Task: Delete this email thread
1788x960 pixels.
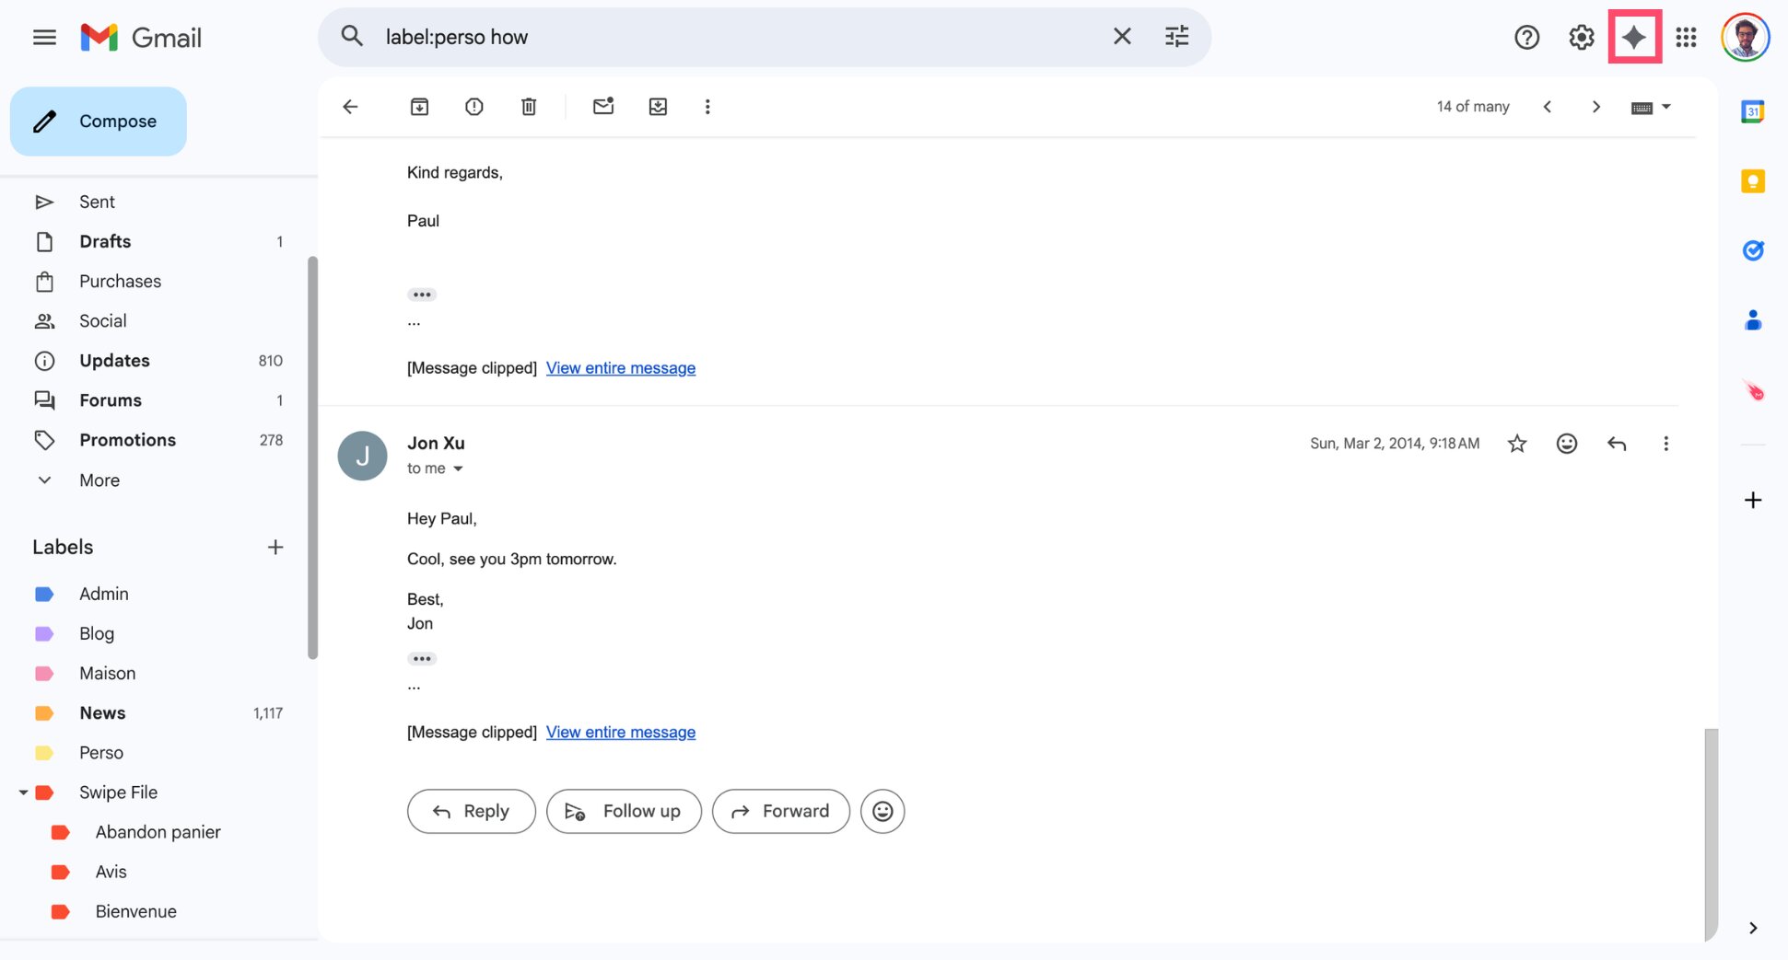Action: point(529,106)
